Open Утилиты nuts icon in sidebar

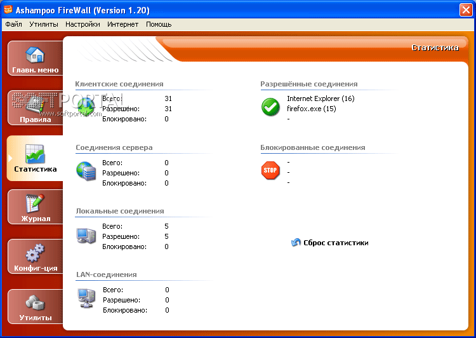[x=35, y=302]
